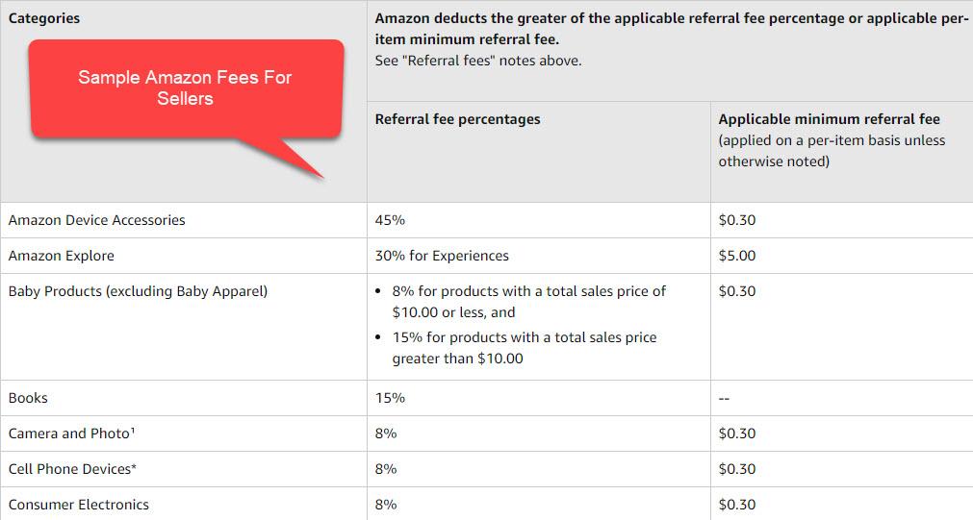
Task: Click the double dash in Books row
Action: [x=726, y=398]
